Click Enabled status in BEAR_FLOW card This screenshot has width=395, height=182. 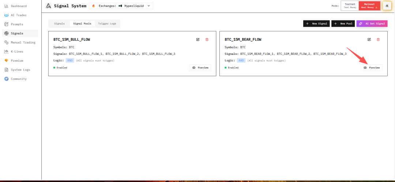pos(232,68)
